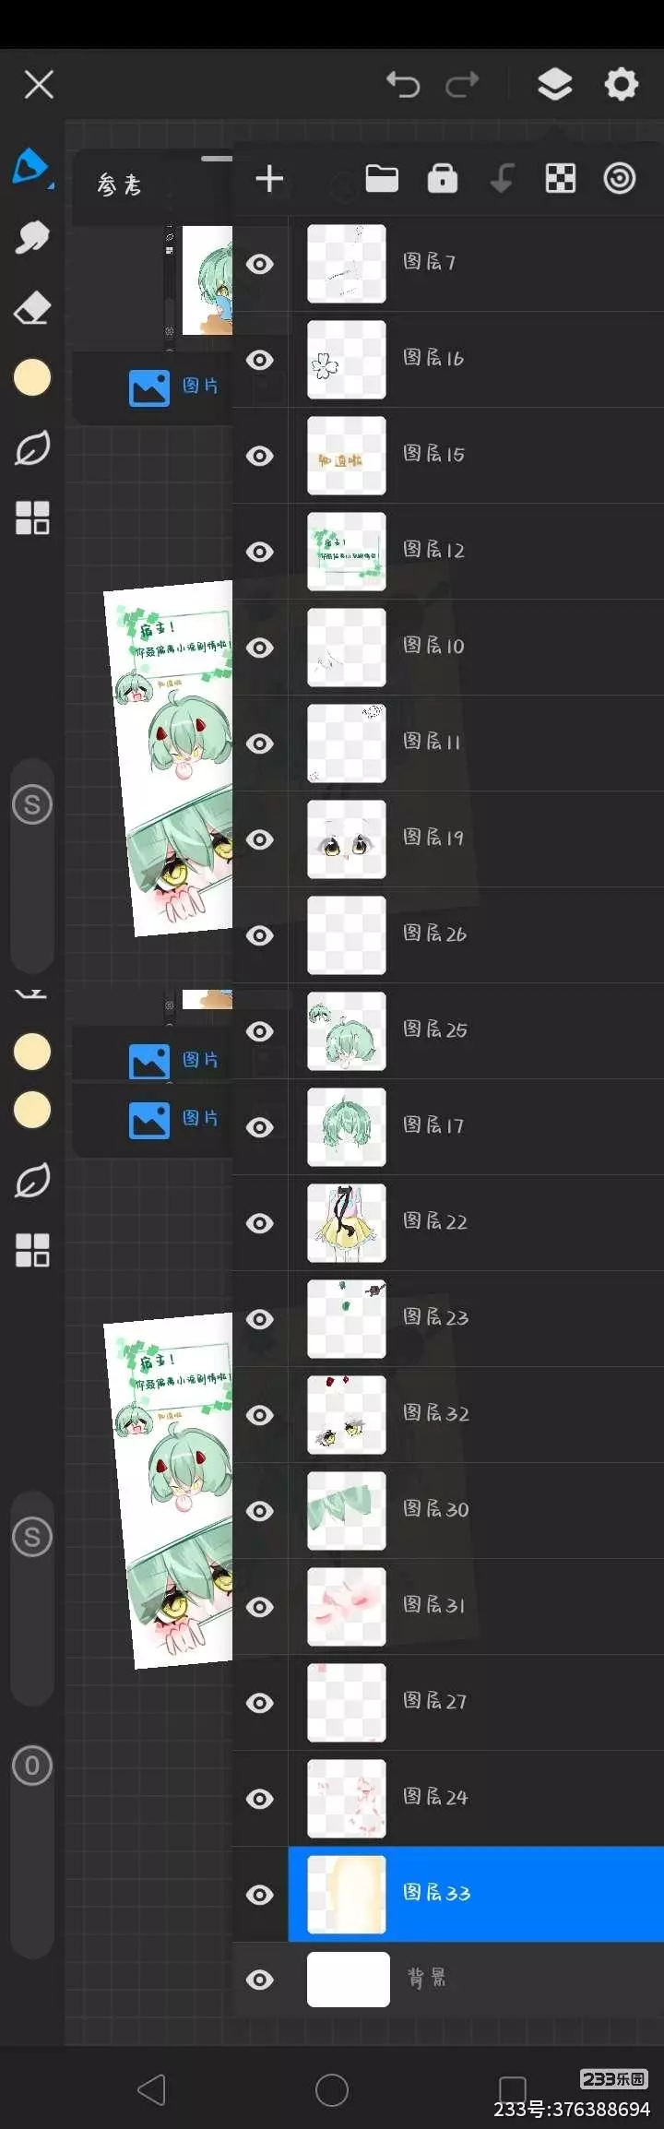The width and height of the screenshot is (664, 2129).
Task: Toggle the alpha lock checkerboard icon
Action: [x=561, y=178]
